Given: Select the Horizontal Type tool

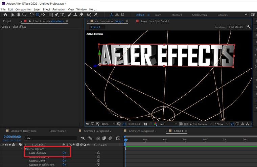Looking at the screenshot, I should pos(63,15).
